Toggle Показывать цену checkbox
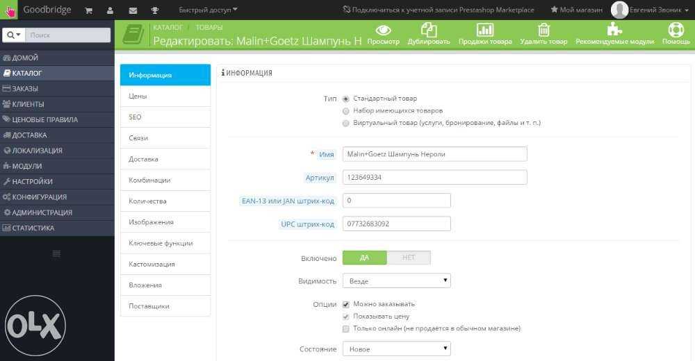The image size is (695, 361). point(345,317)
